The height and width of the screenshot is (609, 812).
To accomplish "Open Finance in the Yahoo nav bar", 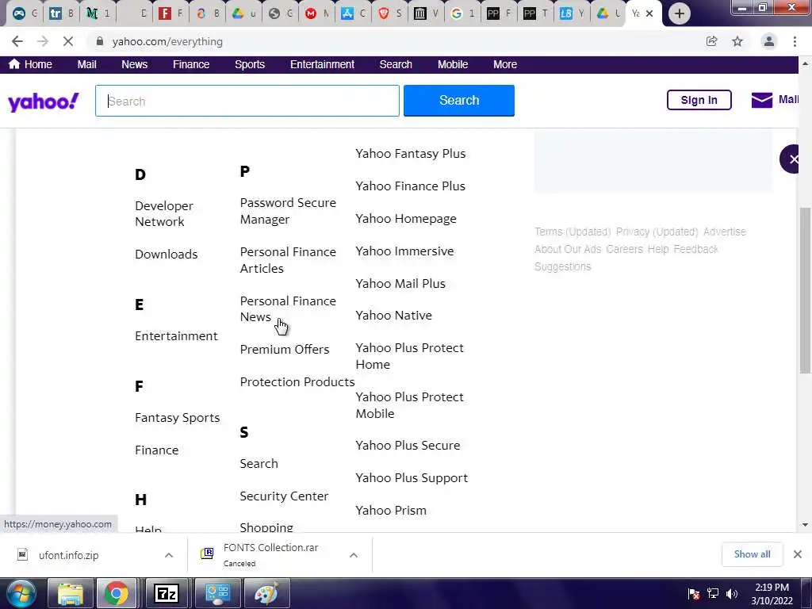I will pos(191,64).
